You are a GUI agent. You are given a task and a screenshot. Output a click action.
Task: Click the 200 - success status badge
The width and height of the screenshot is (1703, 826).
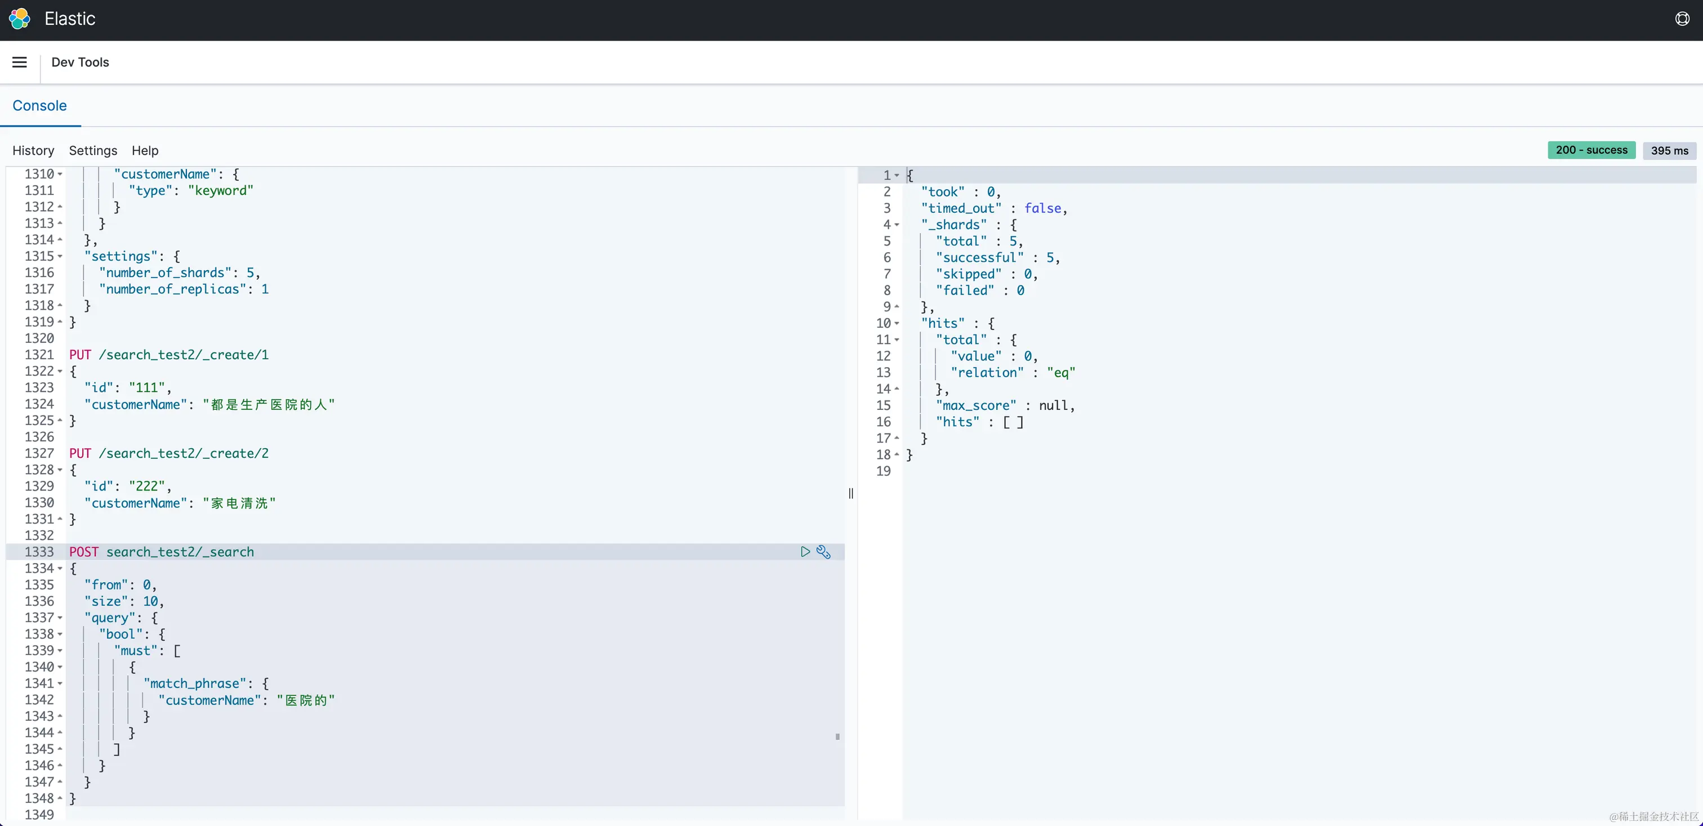coord(1591,150)
